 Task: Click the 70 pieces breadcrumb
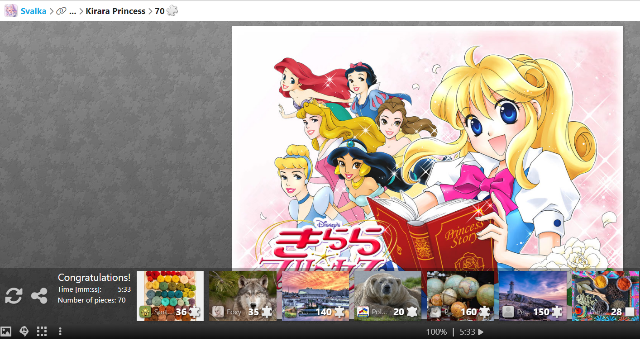159,11
